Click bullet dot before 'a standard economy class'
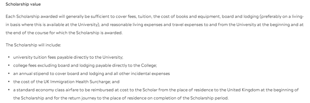Viewport: 310px width, 103px height. point(9,90)
